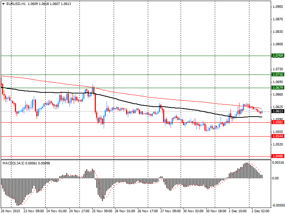Click the 1.0870 price scale value

tap(278, 19)
